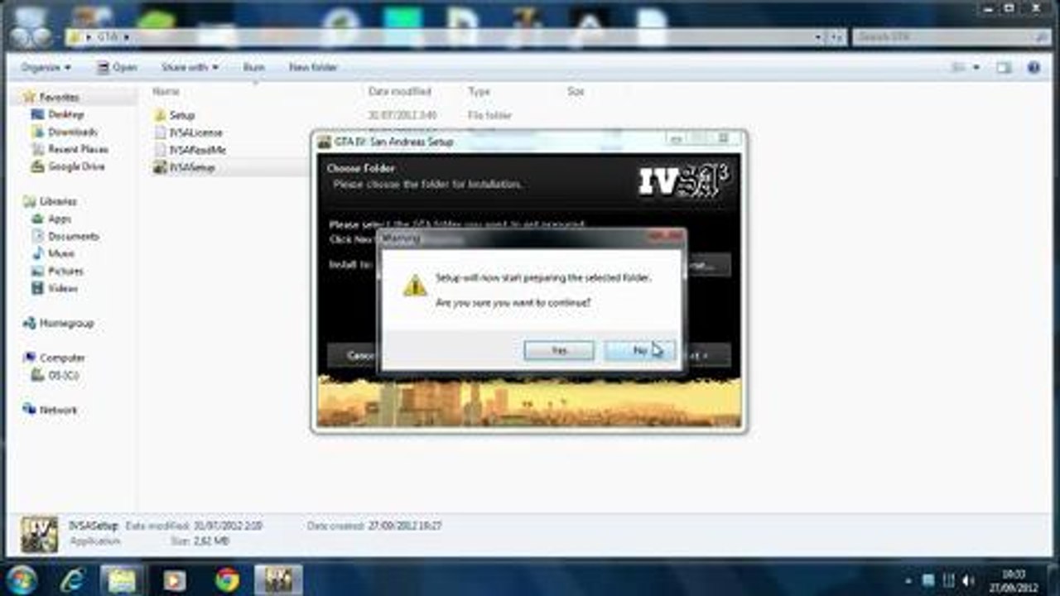This screenshot has width=1060, height=596.
Task: Open the Videos library
Action: 63,288
